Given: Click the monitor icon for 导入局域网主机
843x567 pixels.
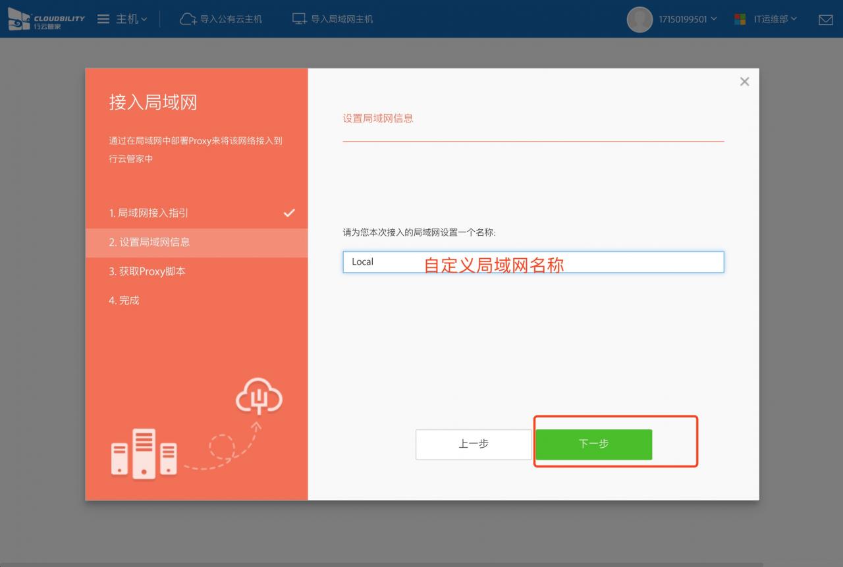Looking at the screenshot, I should (x=300, y=19).
